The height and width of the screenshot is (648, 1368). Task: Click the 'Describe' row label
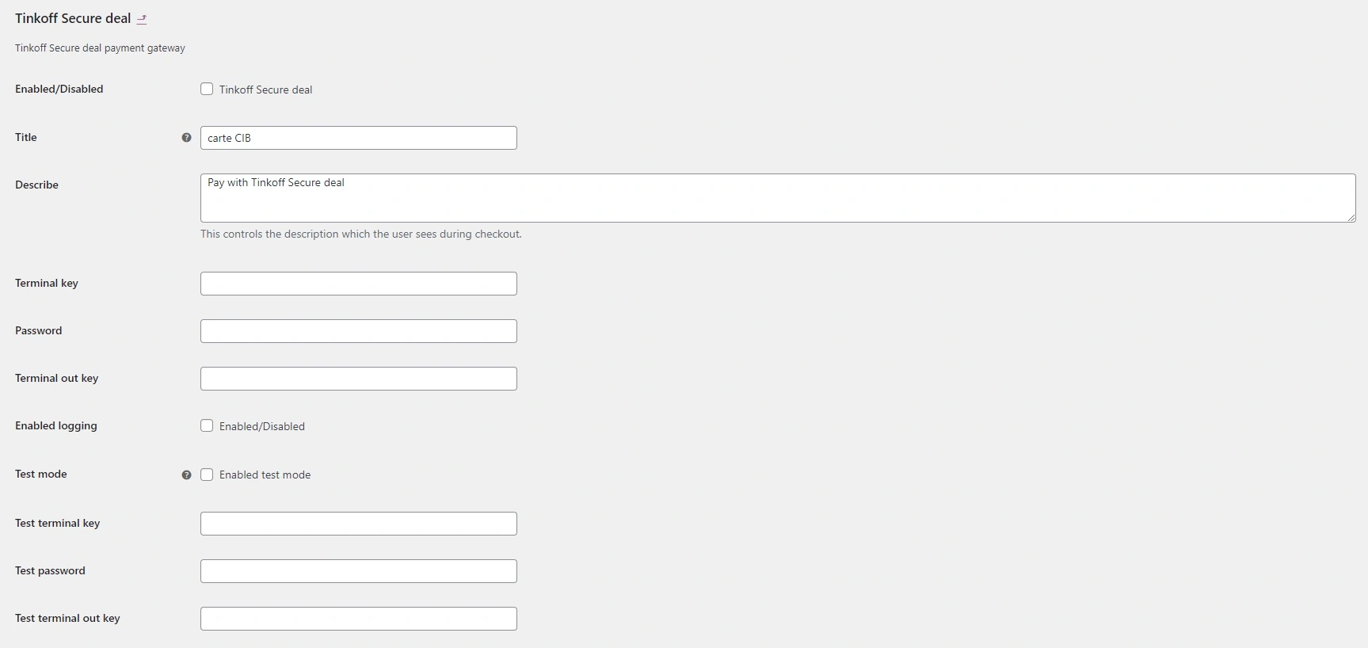click(36, 185)
